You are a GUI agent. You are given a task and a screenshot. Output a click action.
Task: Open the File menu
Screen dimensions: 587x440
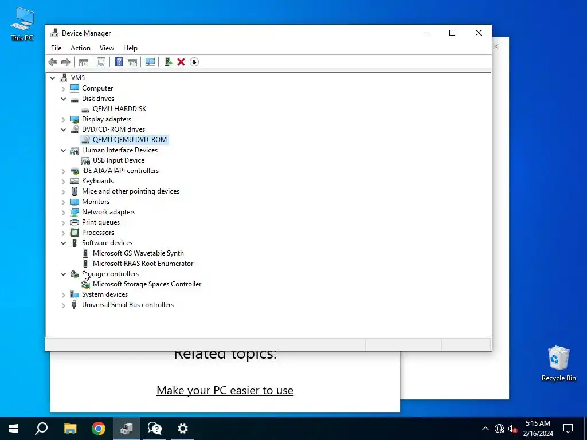56,48
